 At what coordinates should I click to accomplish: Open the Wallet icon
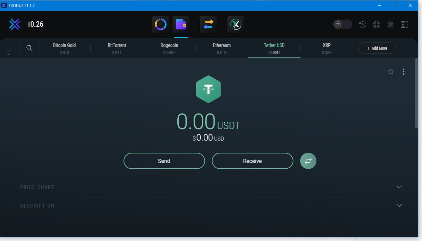181,24
